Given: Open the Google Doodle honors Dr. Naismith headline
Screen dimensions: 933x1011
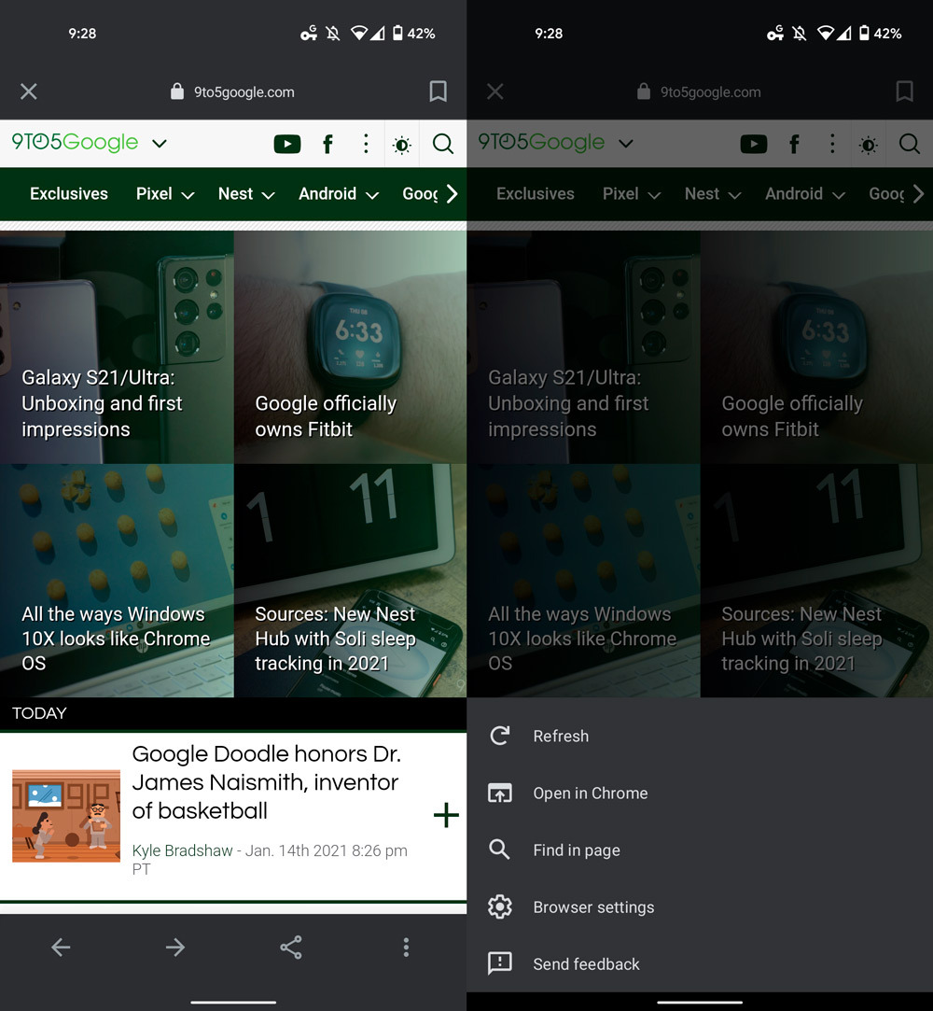Looking at the screenshot, I should click(x=266, y=782).
